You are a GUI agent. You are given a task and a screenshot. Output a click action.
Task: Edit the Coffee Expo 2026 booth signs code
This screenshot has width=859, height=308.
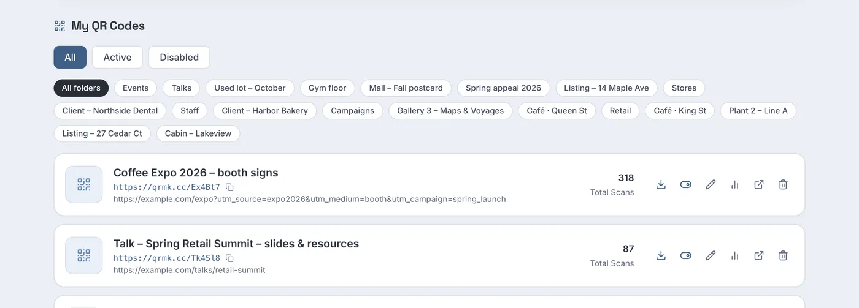point(711,184)
